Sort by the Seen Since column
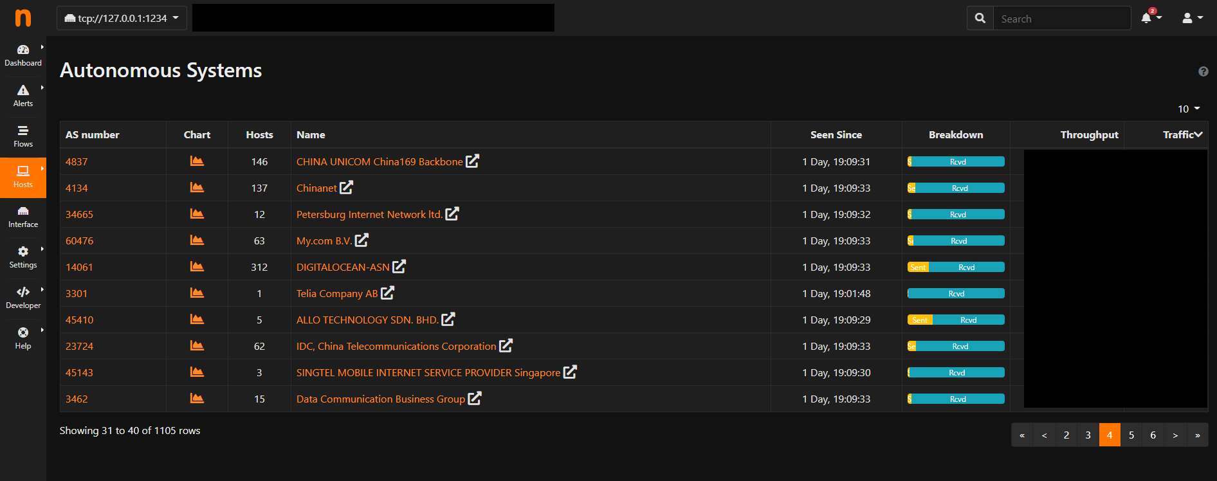 836,134
